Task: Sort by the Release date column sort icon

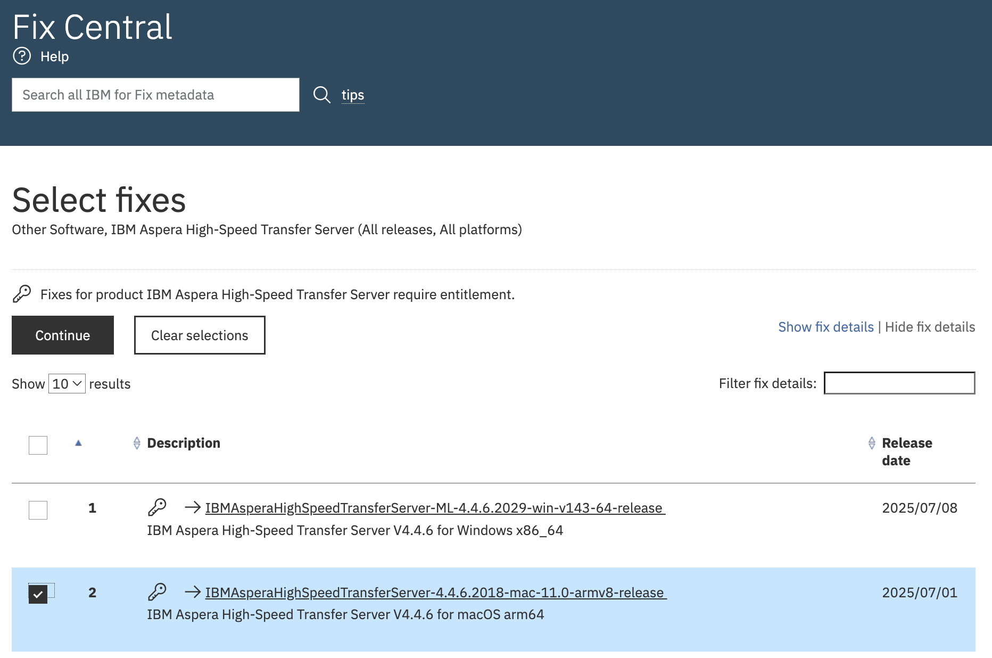Action: [x=872, y=443]
